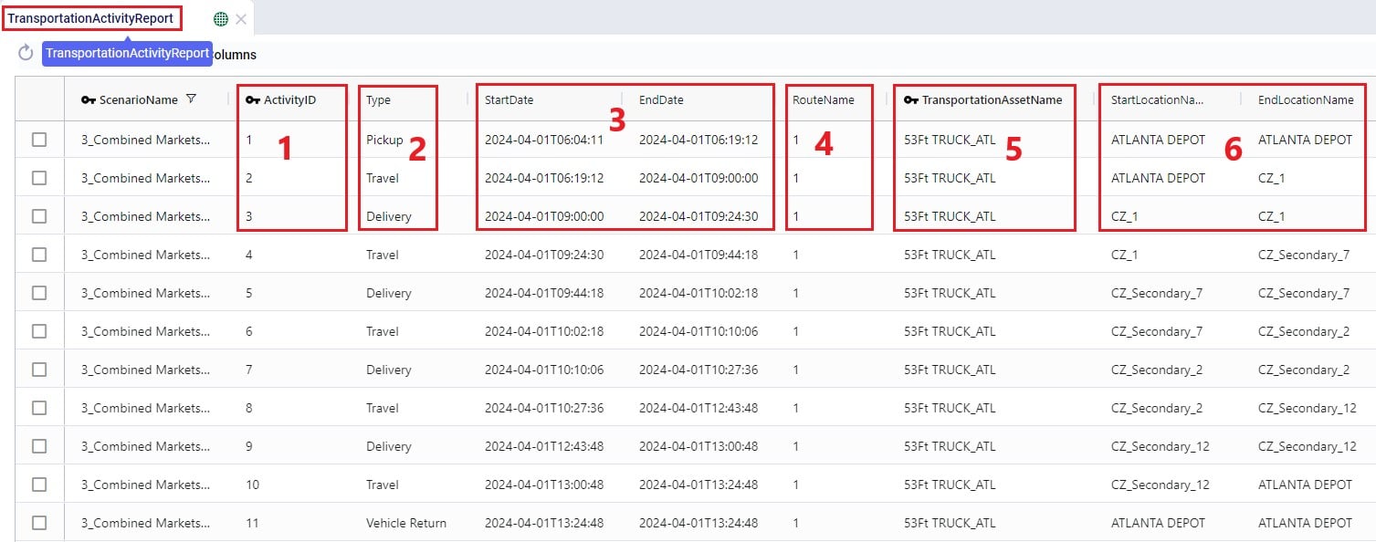This screenshot has height=542, width=1376.
Task: Select the TransportationActivityReport tab
Action: click(90, 18)
